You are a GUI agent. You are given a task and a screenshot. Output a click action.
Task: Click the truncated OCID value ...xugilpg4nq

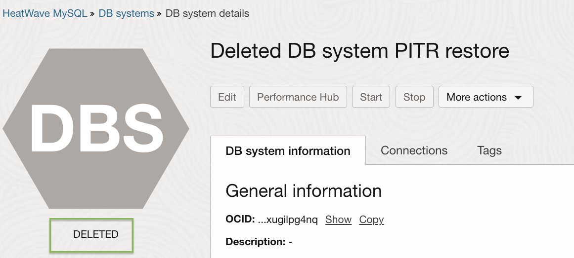coord(288,220)
